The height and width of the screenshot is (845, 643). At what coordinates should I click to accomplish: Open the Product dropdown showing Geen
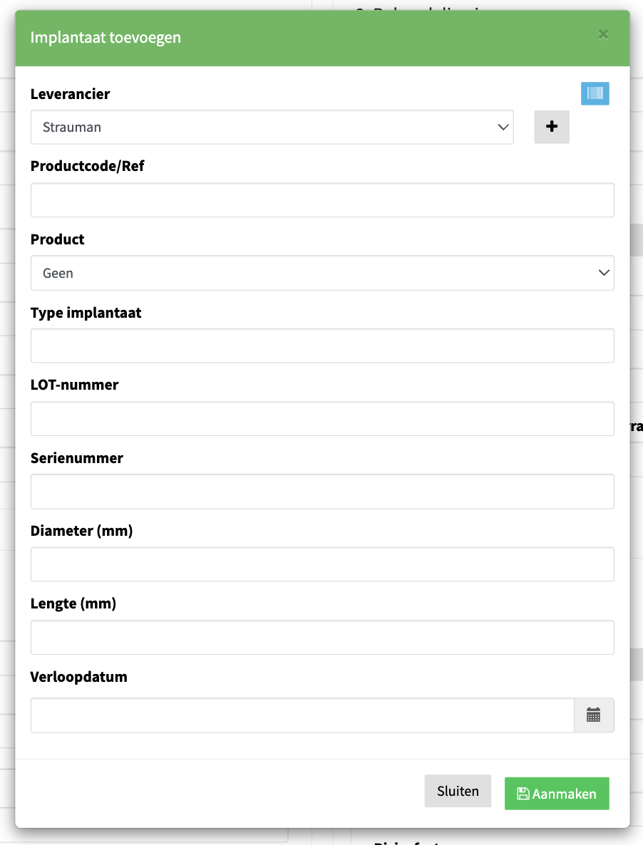pyautogui.click(x=322, y=273)
